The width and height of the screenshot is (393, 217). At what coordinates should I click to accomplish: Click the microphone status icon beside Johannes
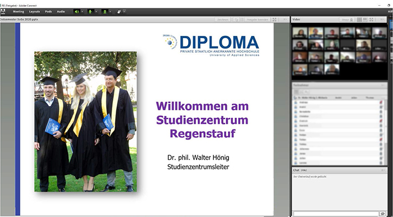(381, 149)
